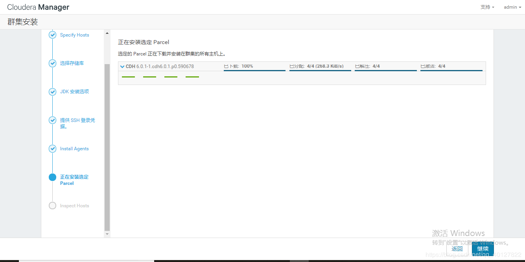Screen dimensions: 525x262
Task: Click the parcel download description sentence
Action: pyautogui.click(x=172, y=54)
